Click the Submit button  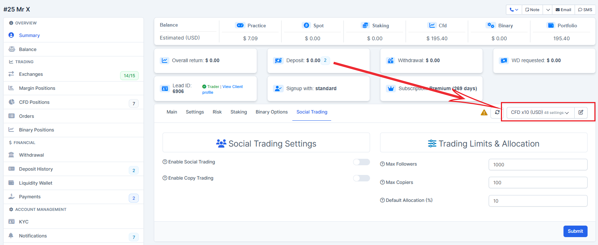[575, 231]
